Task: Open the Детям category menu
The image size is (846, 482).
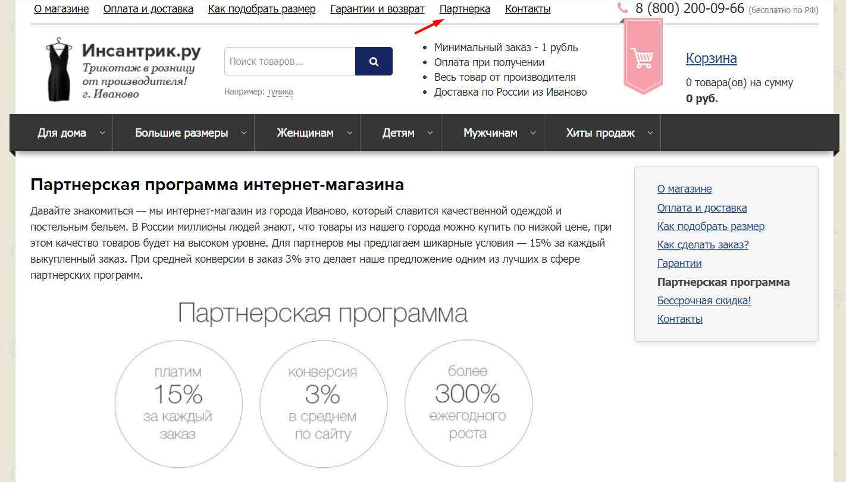Action: [x=398, y=133]
